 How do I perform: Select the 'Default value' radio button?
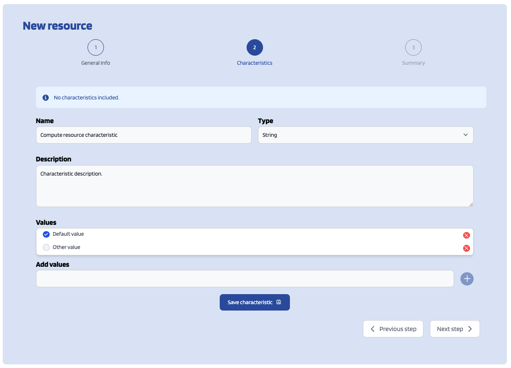click(x=46, y=234)
